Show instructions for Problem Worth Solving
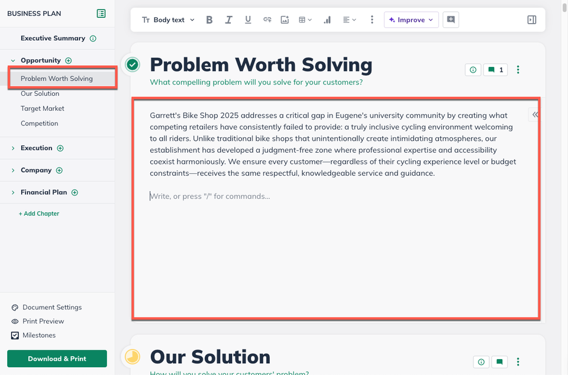This screenshot has width=568, height=375. (473, 70)
